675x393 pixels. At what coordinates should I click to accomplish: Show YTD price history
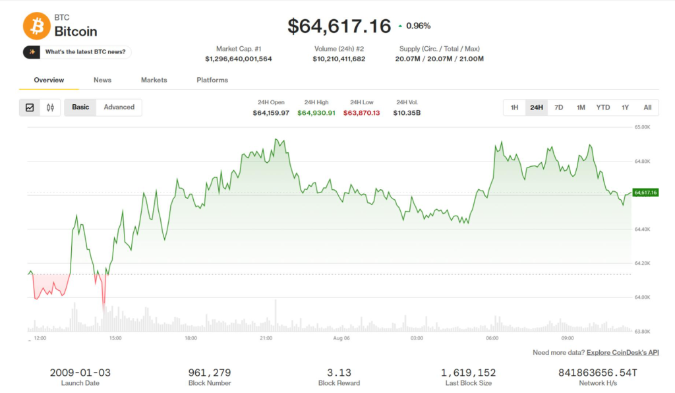602,107
